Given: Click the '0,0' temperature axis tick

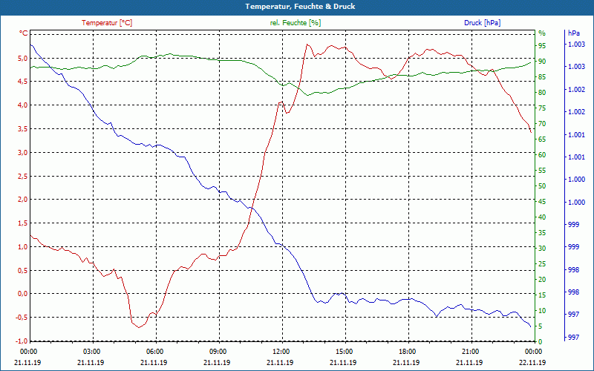Looking at the screenshot, I should [x=23, y=294].
